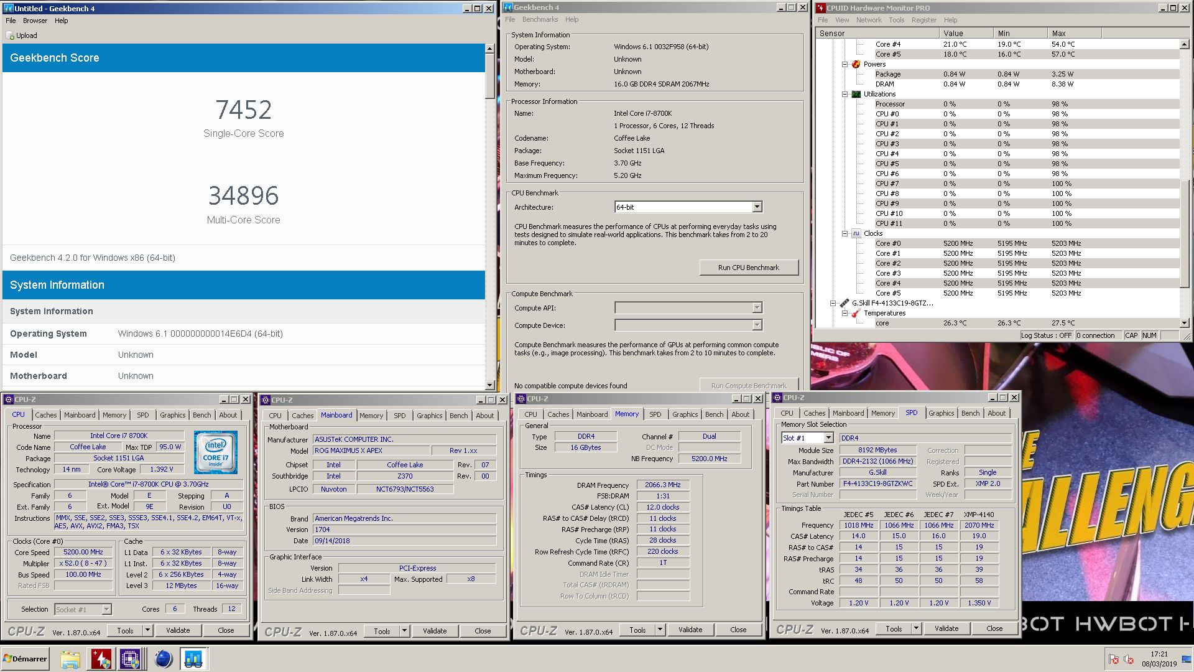Open Tools dropdown arrow in CPU-Z Memory window

660,630
